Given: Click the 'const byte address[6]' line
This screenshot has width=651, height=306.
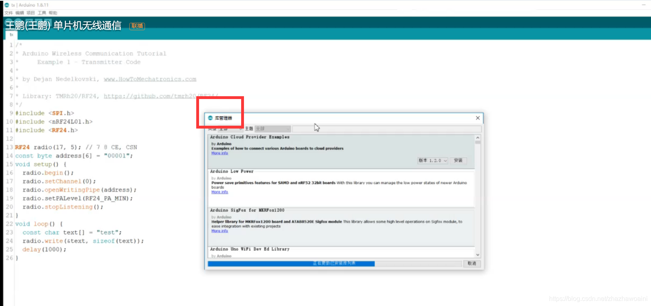Looking at the screenshot, I should [74, 156].
